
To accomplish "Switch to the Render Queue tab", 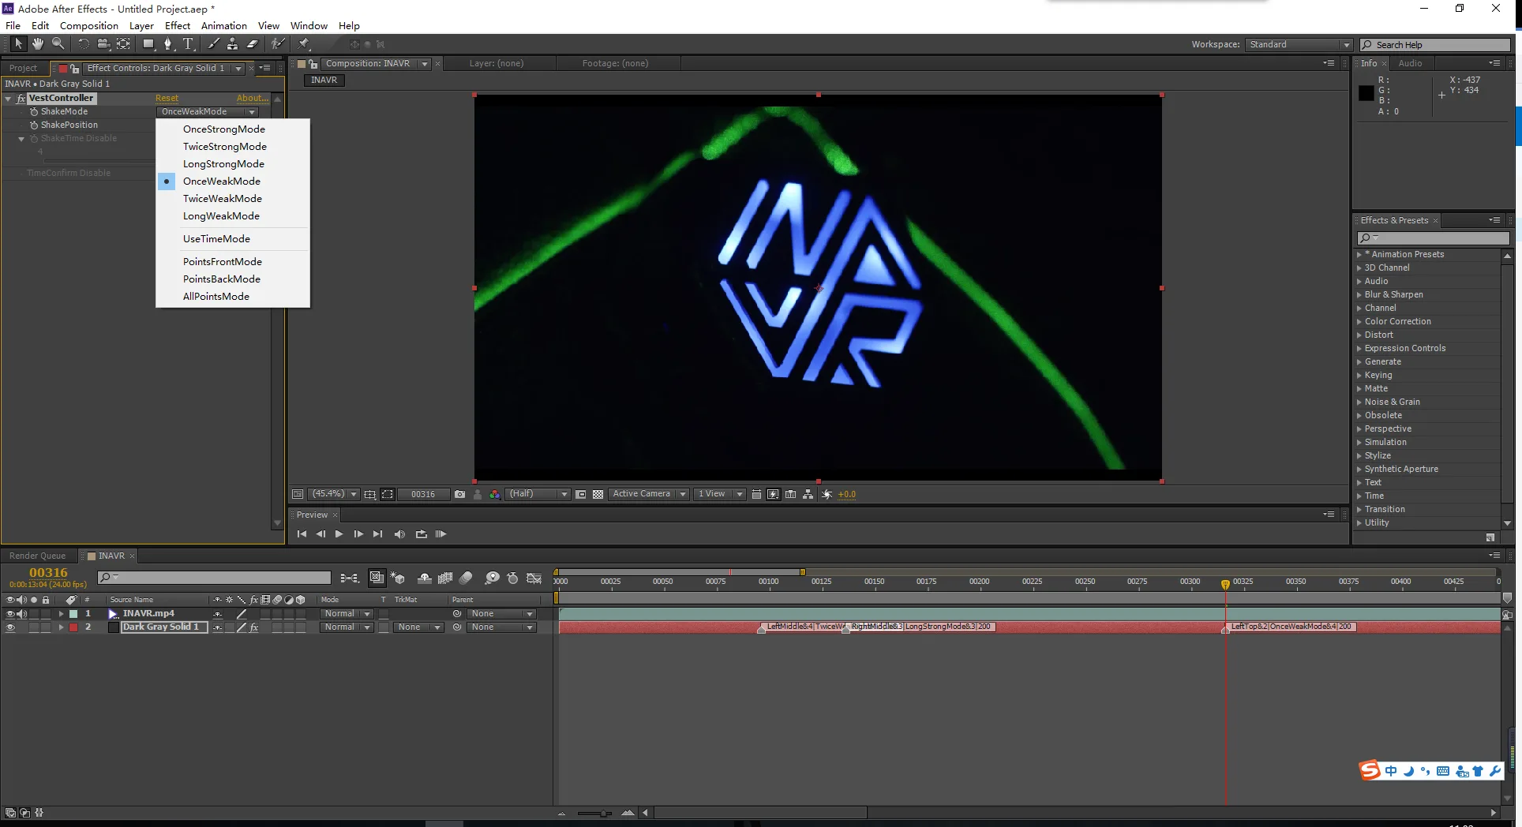I will (37, 556).
